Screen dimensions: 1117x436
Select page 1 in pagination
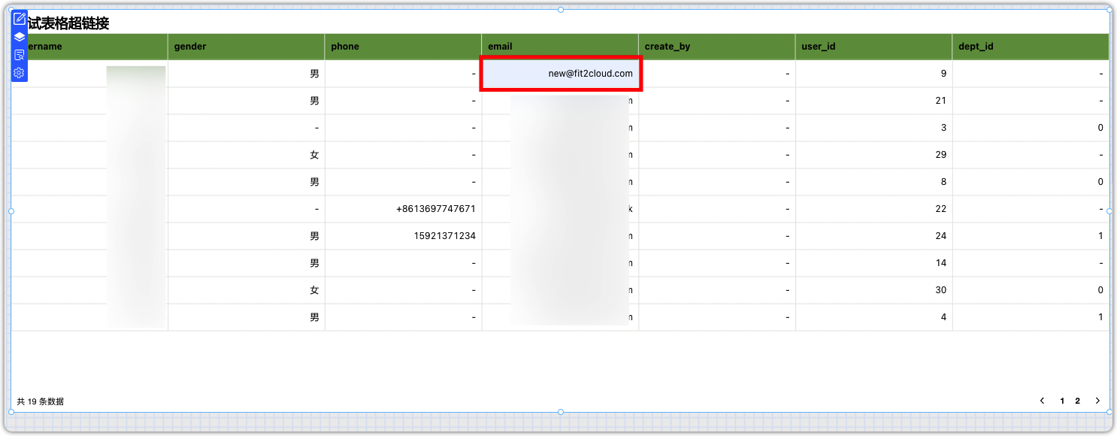pyautogui.click(x=1062, y=401)
